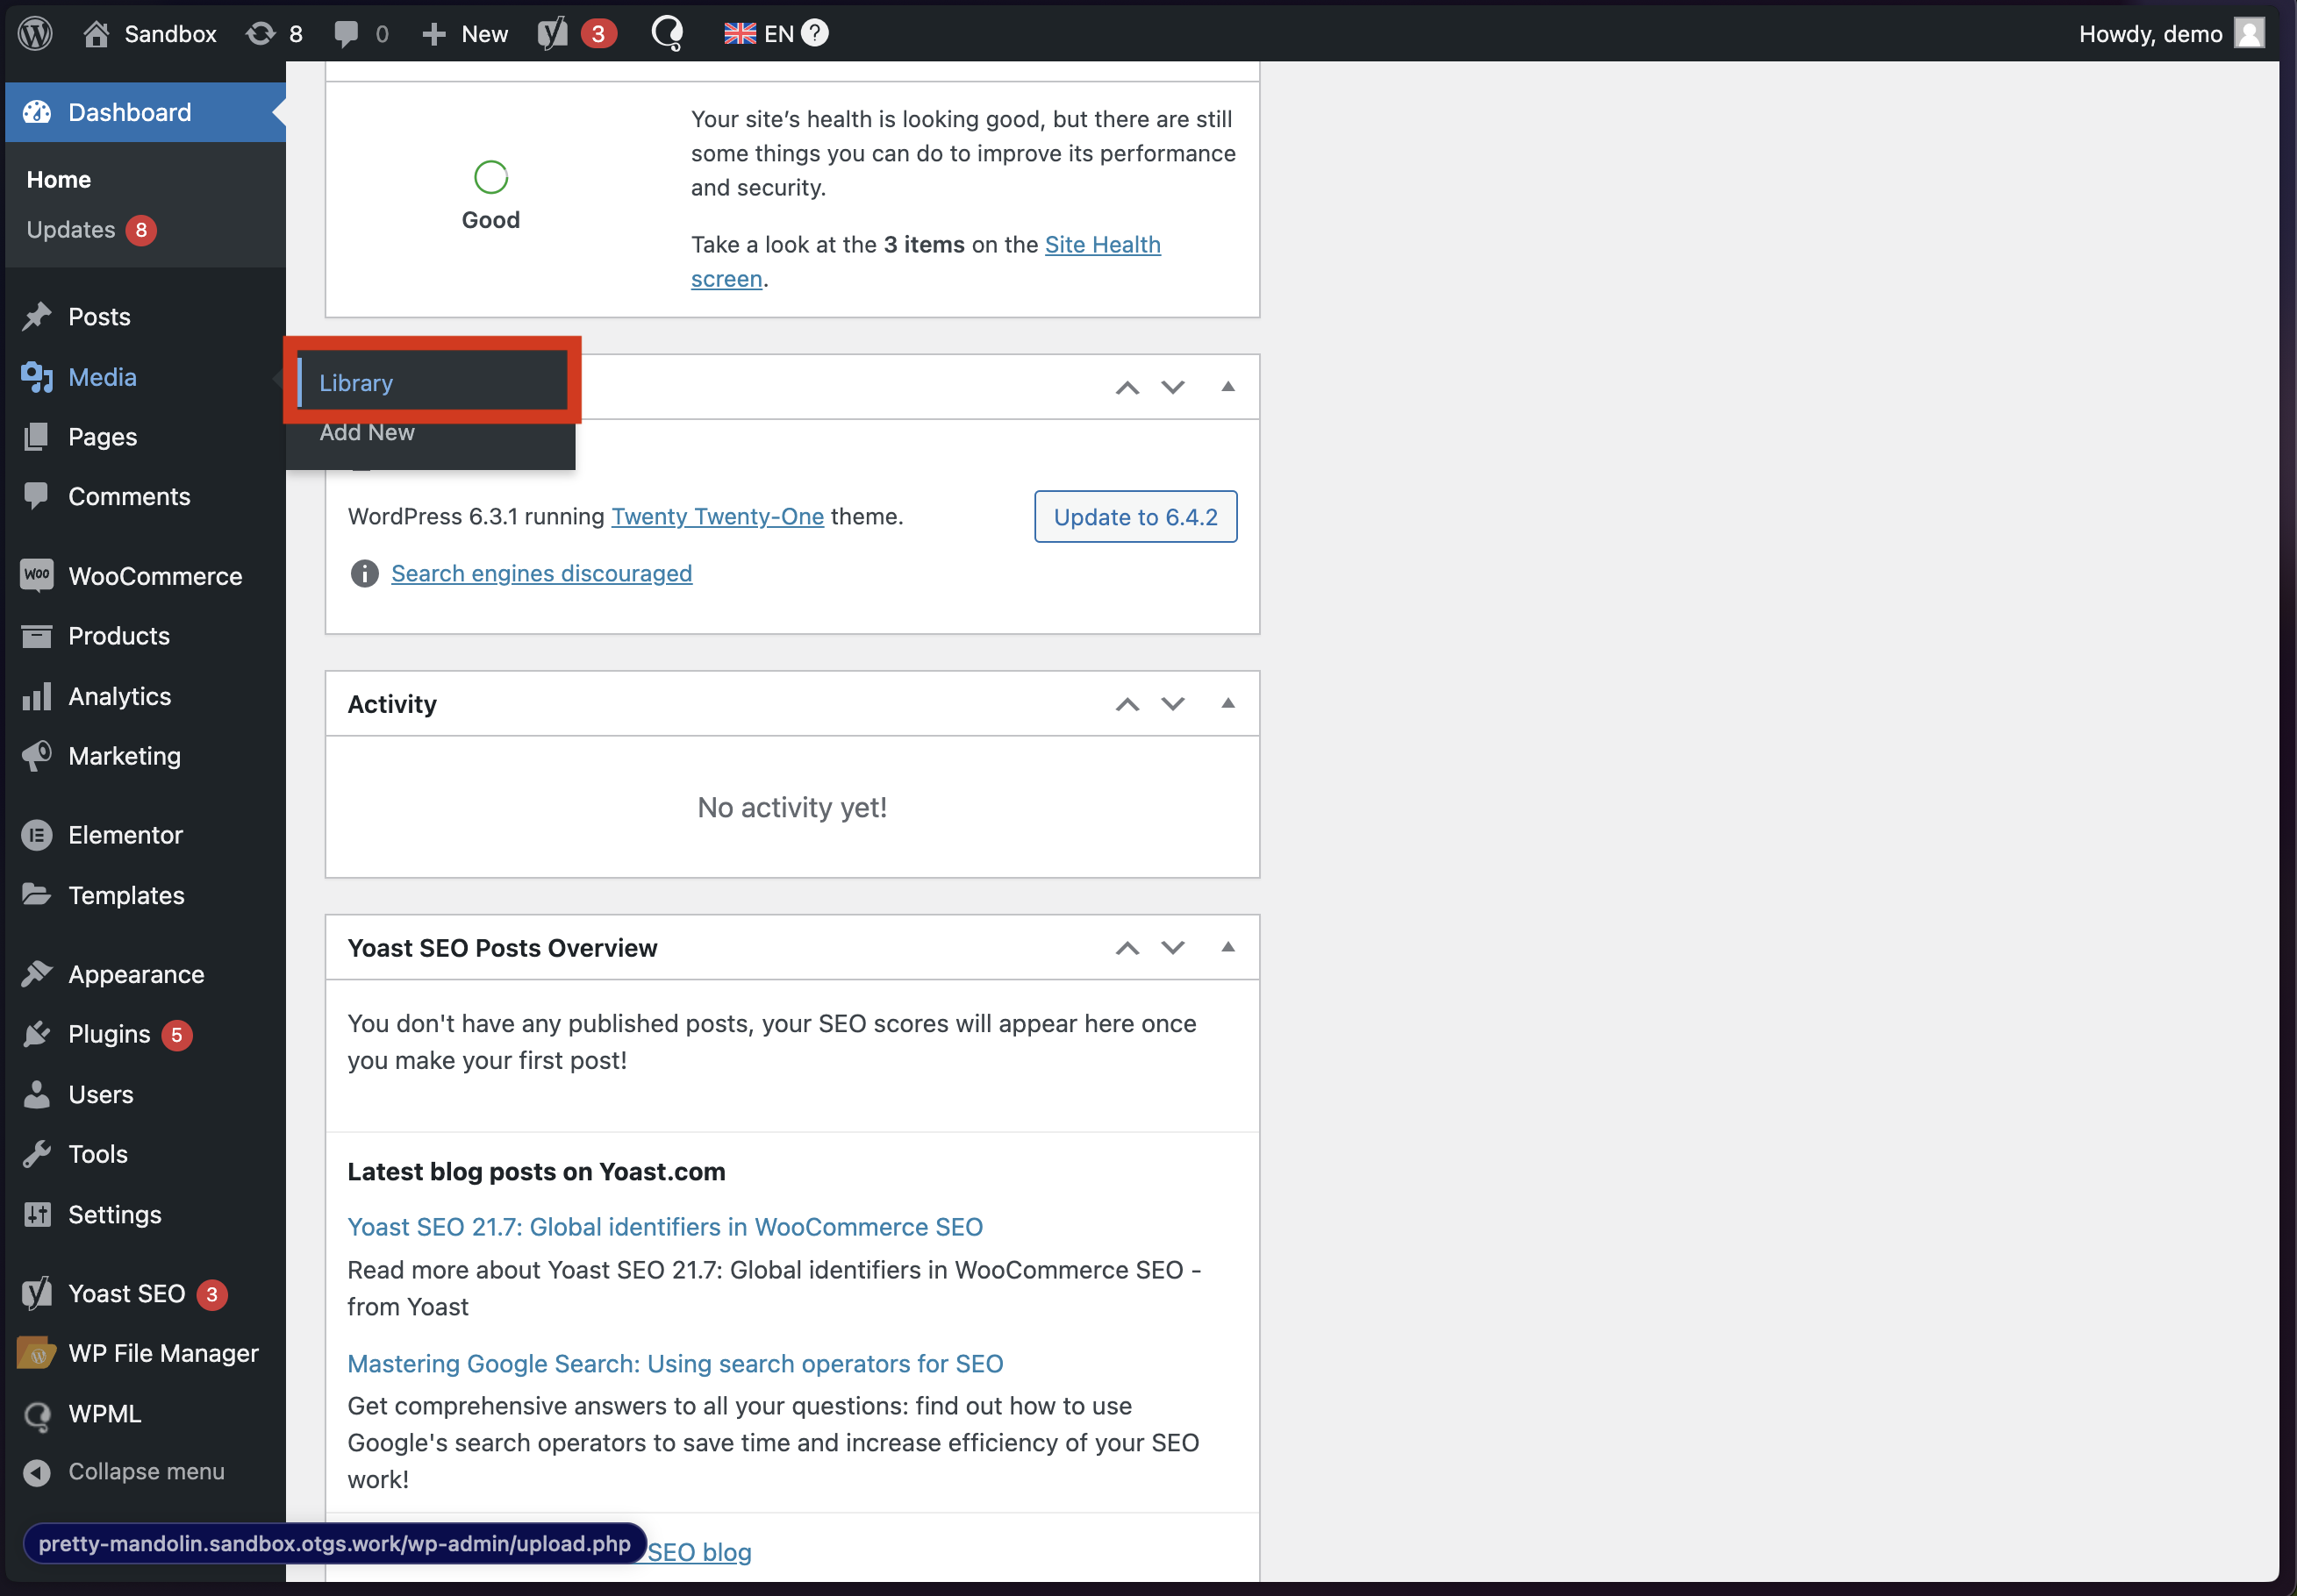Screen dimensions: 2297x1596
Task: Click the plus New content icon
Action: coord(433,34)
